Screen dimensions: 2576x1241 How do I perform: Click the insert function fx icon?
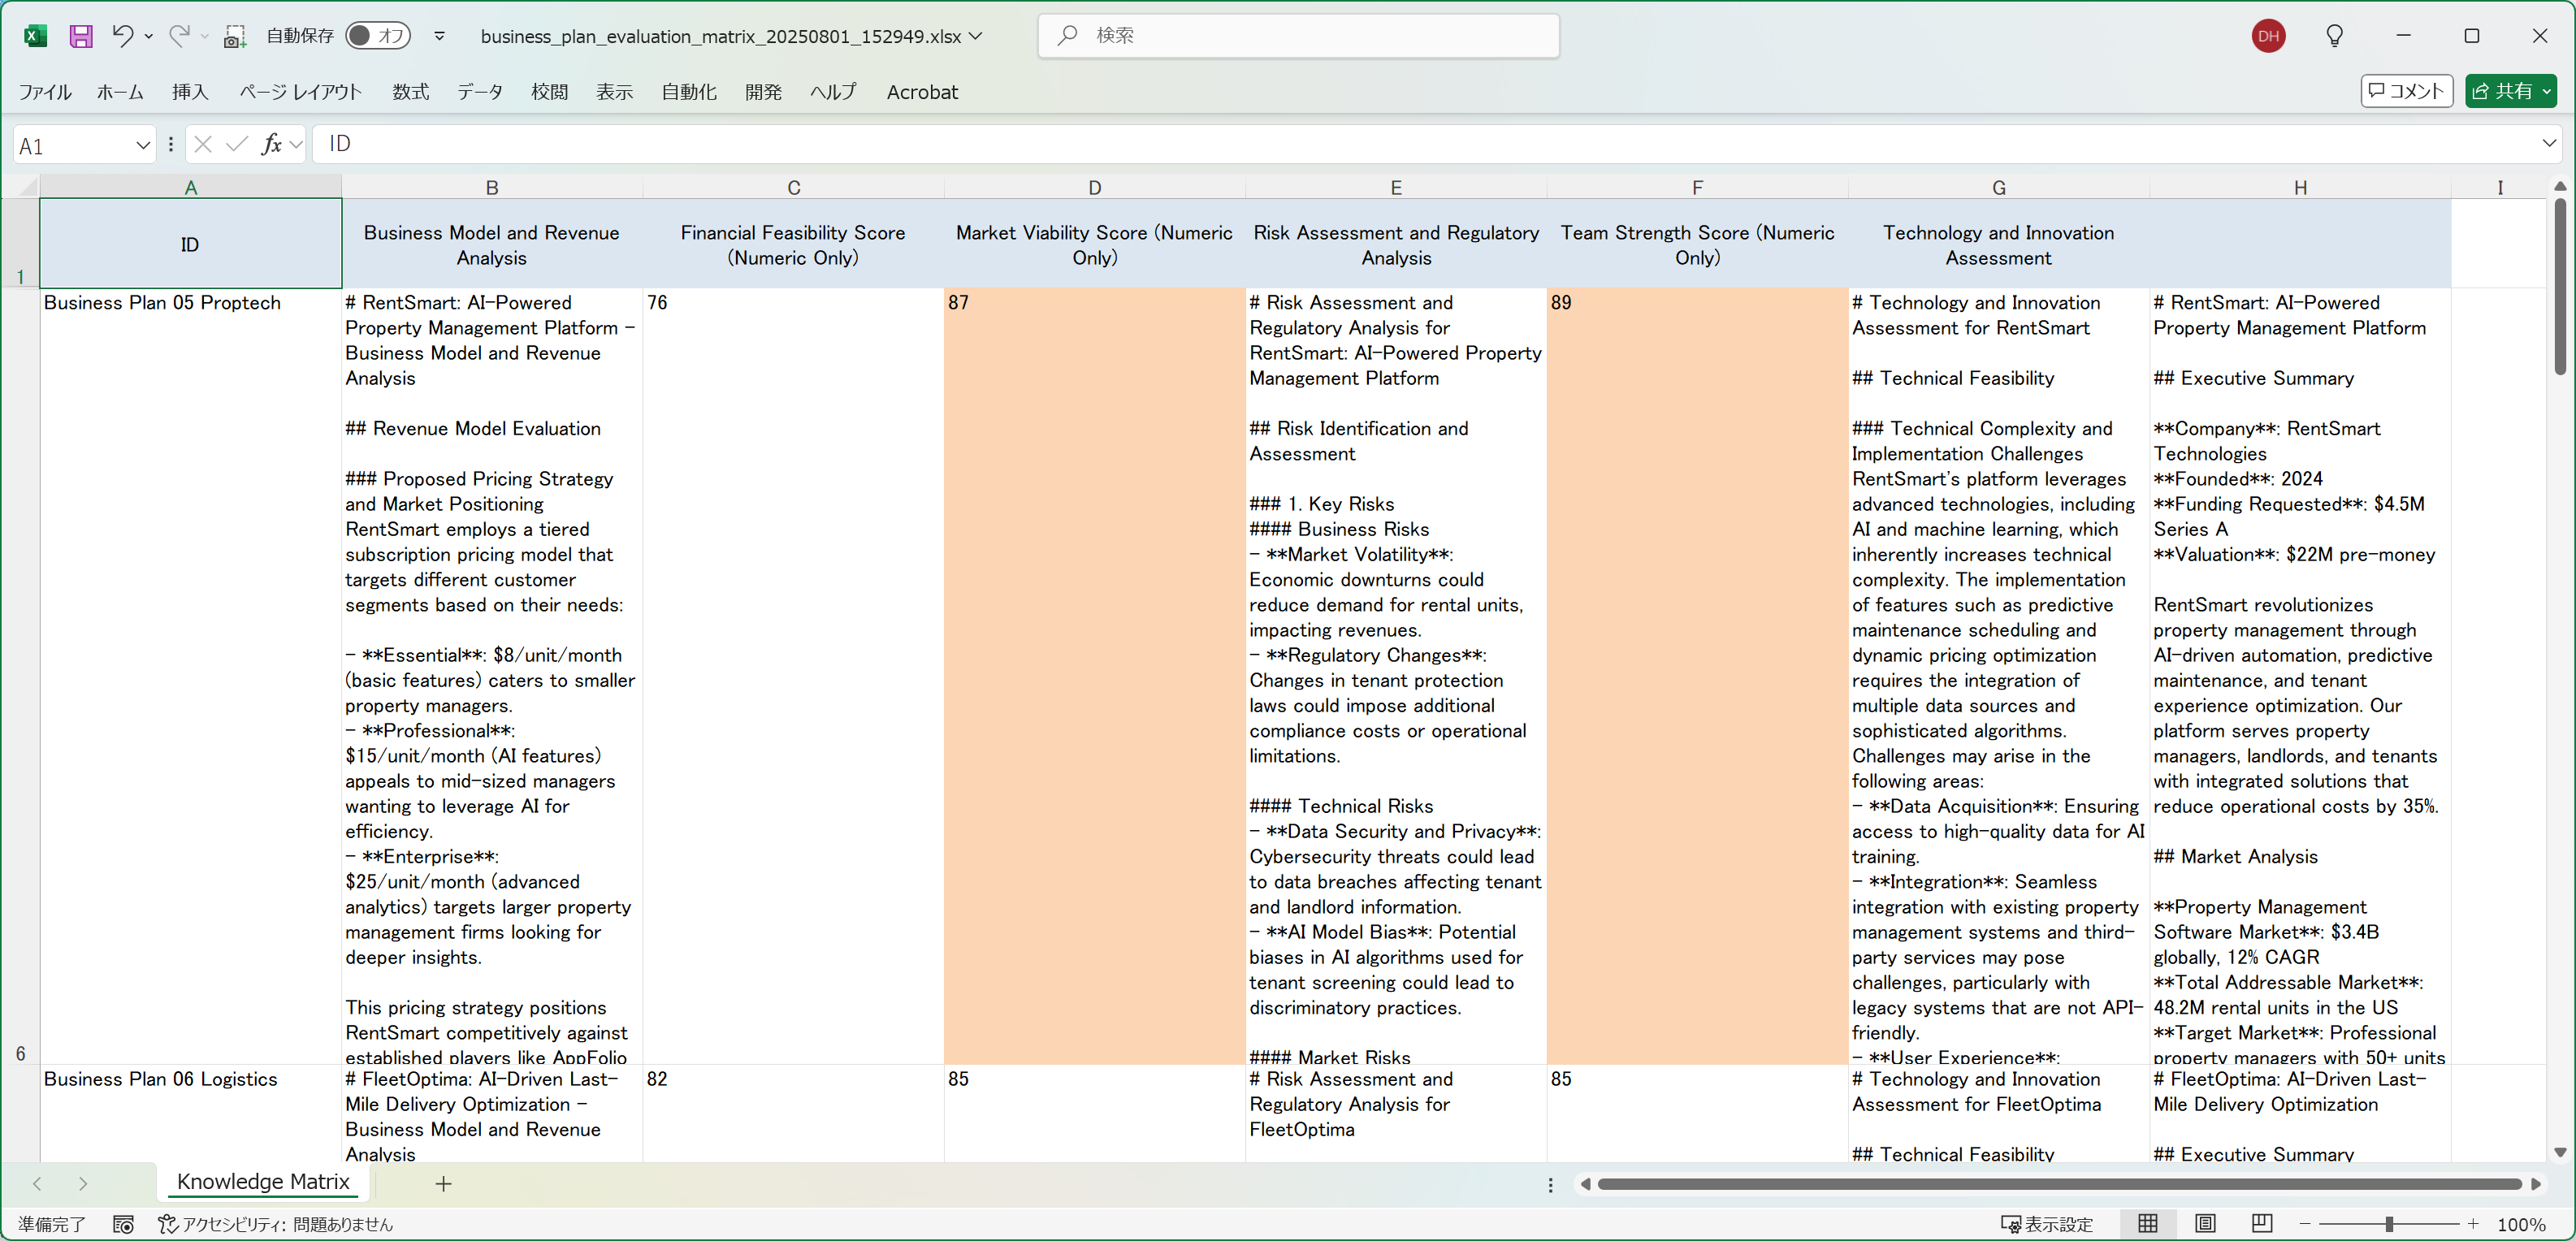point(271,145)
